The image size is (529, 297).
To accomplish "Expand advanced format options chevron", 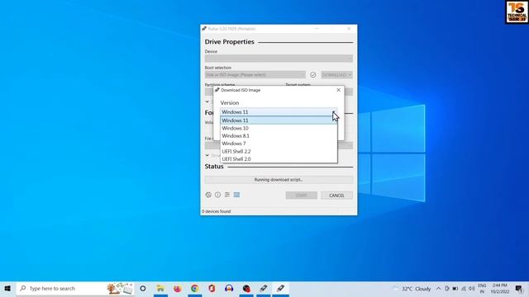I will click(x=207, y=155).
